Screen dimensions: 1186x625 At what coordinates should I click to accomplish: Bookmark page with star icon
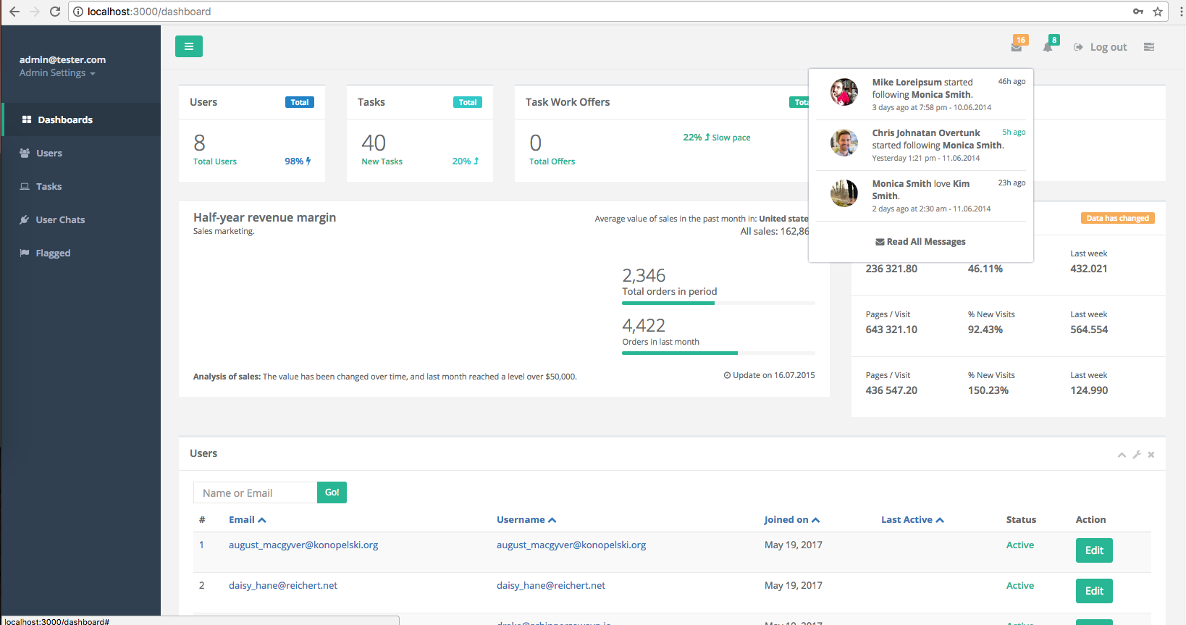point(1158,12)
